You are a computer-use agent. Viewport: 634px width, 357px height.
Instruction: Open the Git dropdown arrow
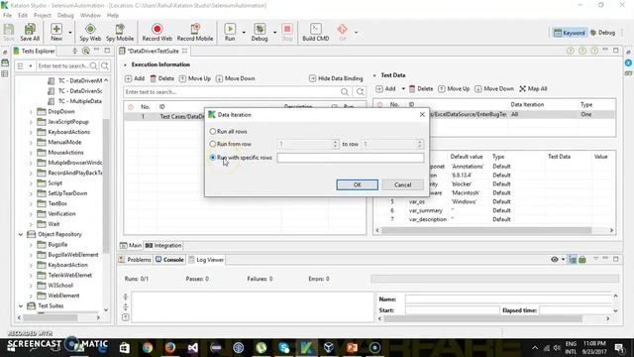[x=356, y=33]
